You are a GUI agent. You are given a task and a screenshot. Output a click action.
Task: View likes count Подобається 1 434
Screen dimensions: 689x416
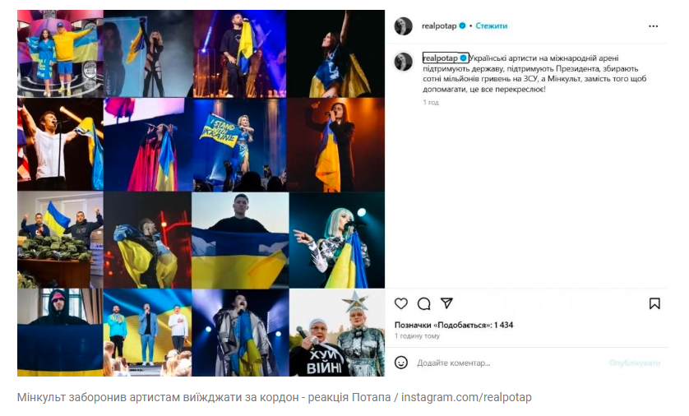[x=454, y=325]
